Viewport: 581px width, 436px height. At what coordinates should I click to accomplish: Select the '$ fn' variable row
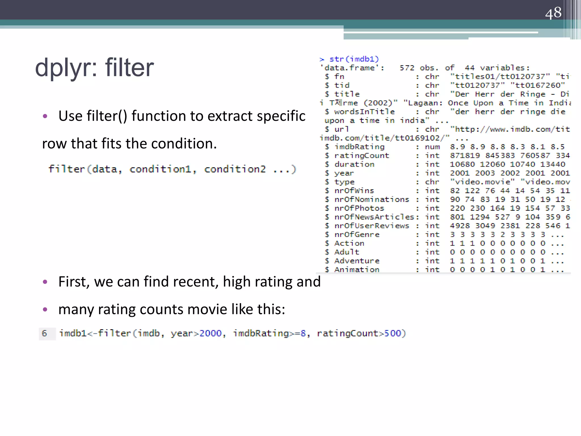tap(447, 77)
